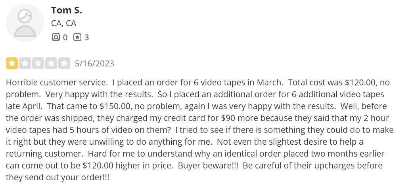Screen dimensions: 414x189
Task: Click the review date 5/16/2023
Action: (x=94, y=63)
